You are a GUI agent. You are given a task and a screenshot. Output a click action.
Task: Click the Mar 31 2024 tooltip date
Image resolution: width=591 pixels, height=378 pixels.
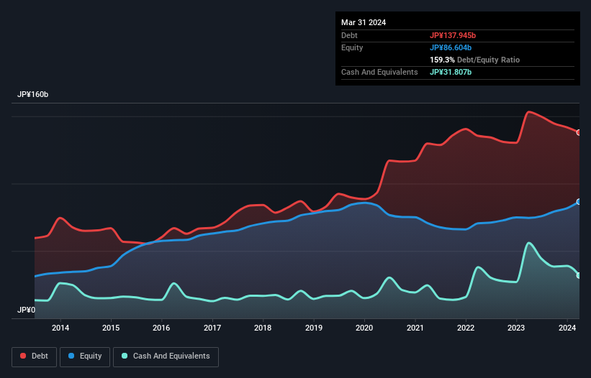(x=364, y=22)
